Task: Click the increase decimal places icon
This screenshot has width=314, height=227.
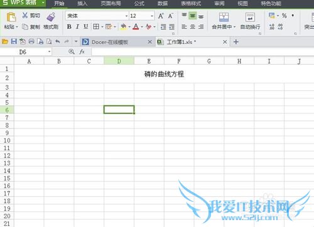Action: pyautogui.click(x=272, y=26)
